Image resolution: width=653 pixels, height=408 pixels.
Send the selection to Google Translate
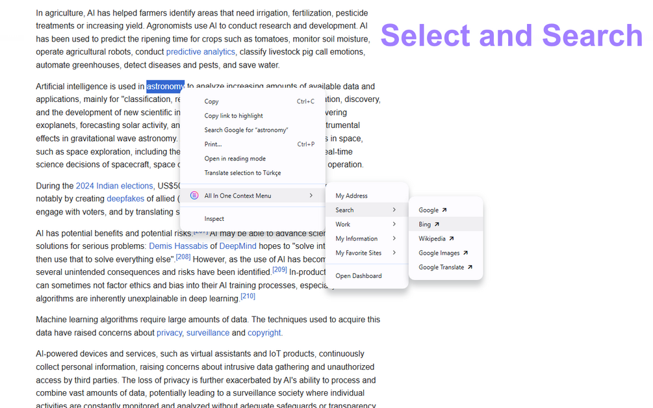click(x=446, y=267)
